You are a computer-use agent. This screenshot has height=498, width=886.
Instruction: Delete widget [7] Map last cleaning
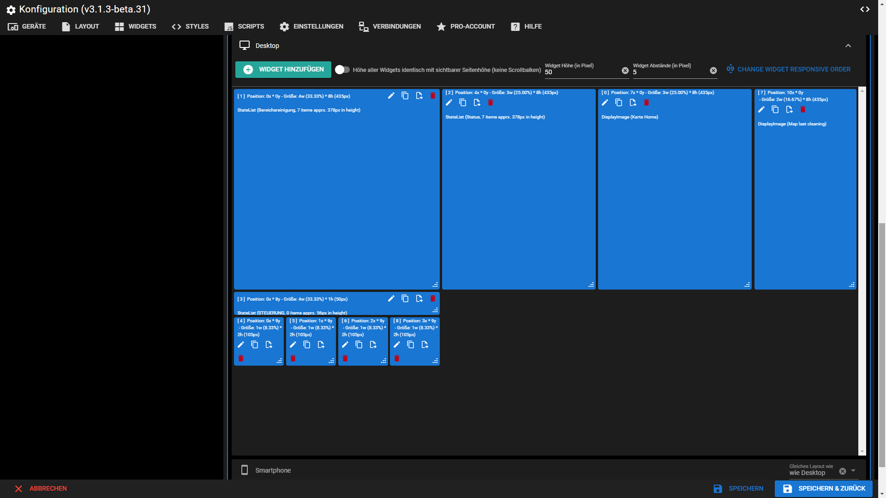click(803, 110)
